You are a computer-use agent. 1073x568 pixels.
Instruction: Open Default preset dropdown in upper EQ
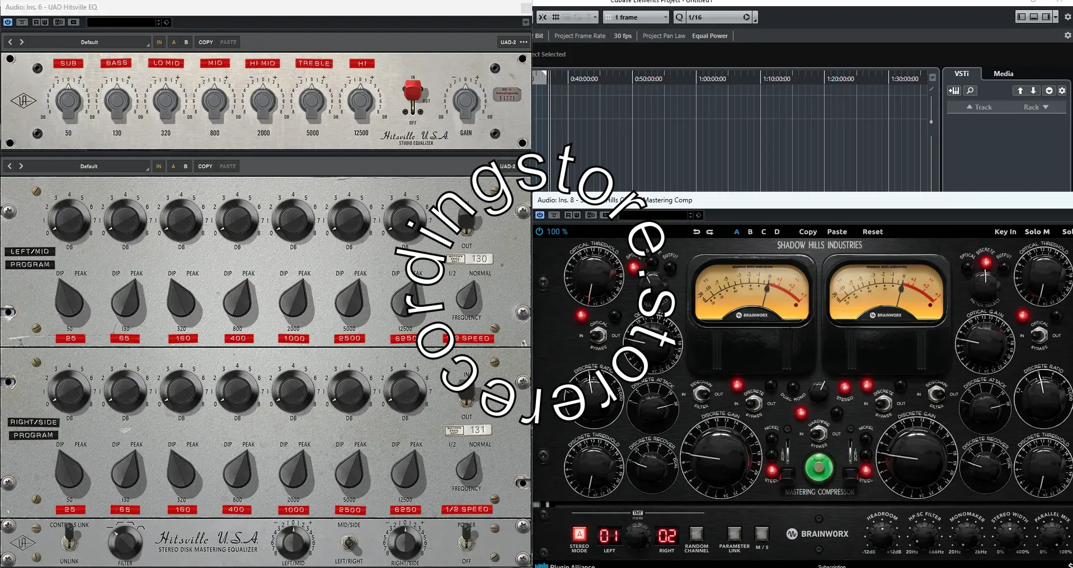tap(90, 42)
